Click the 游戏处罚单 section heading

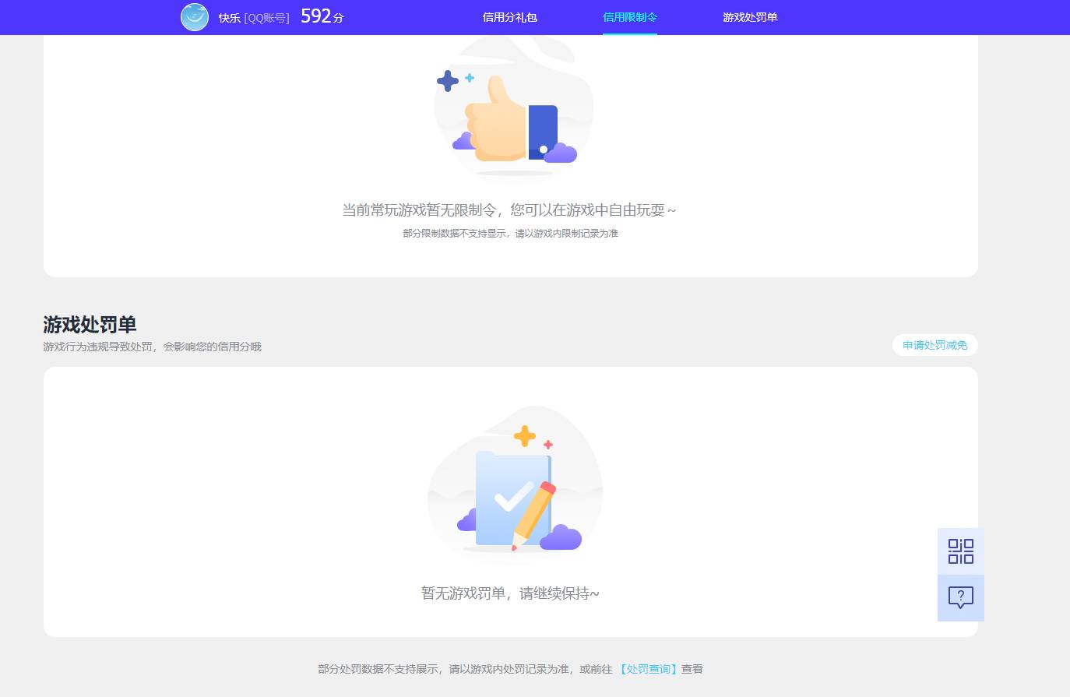coord(88,324)
